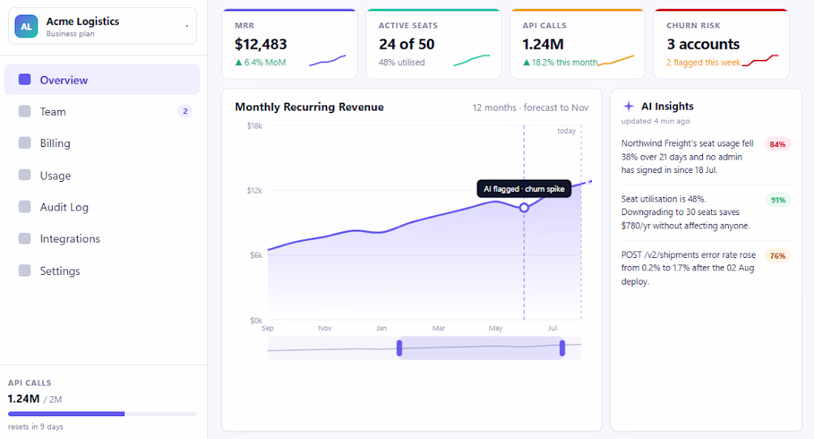Click the churn spike marker on chart
This screenshot has height=439, width=814.
tap(524, 208)
